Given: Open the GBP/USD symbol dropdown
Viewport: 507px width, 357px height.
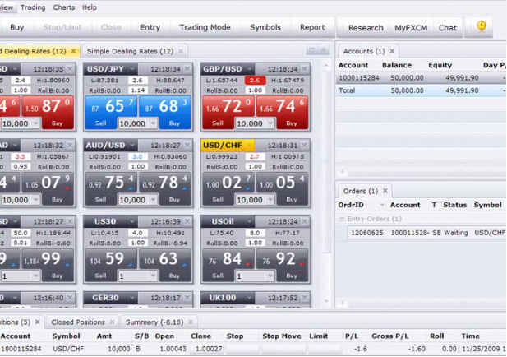Looking at the screenshot, I should (249, 69).
